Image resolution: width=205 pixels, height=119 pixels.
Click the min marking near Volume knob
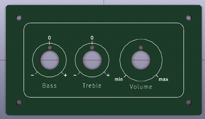click(119, 79)
